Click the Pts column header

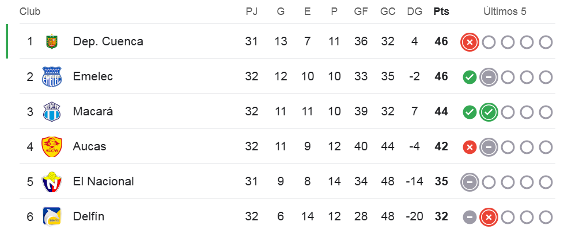[441, 11]
